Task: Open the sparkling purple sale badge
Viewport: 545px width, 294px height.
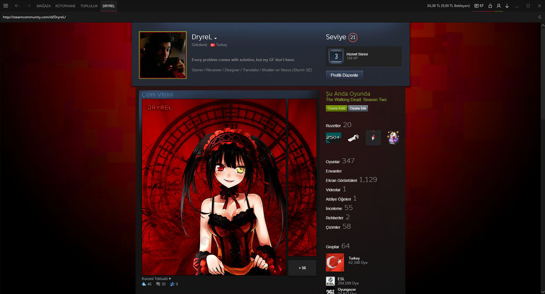Action: tap(393, 138)
